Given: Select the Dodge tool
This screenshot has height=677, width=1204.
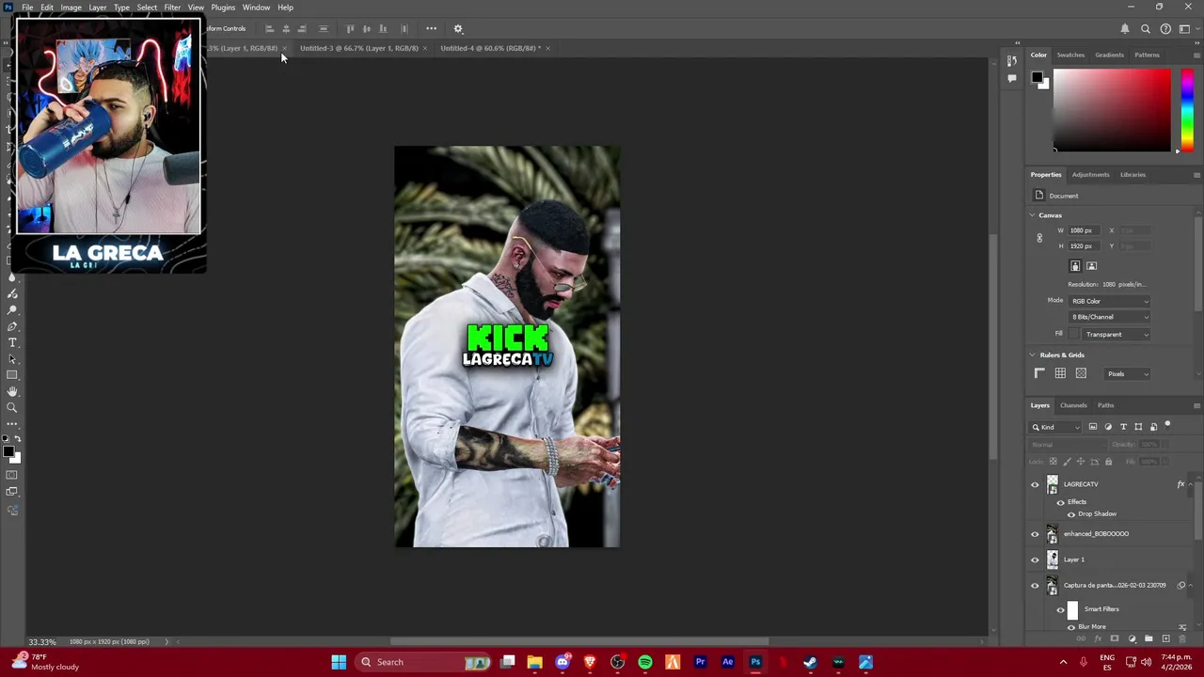Looking at the screenshot, I should pyautogui.click(x=12, y=310).
